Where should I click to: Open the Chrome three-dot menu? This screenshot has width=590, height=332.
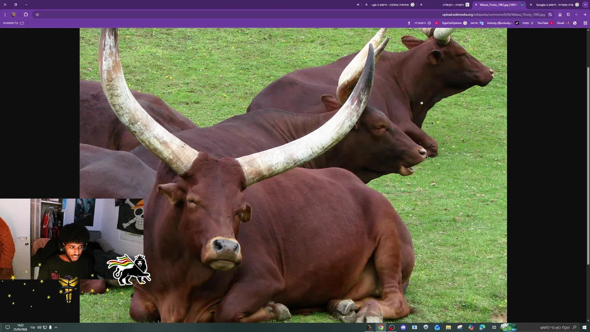click(5, 14)
